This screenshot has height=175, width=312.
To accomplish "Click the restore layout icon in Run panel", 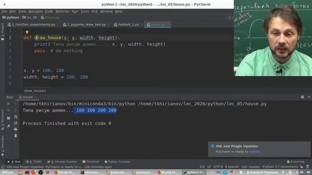I will point(9,118).
